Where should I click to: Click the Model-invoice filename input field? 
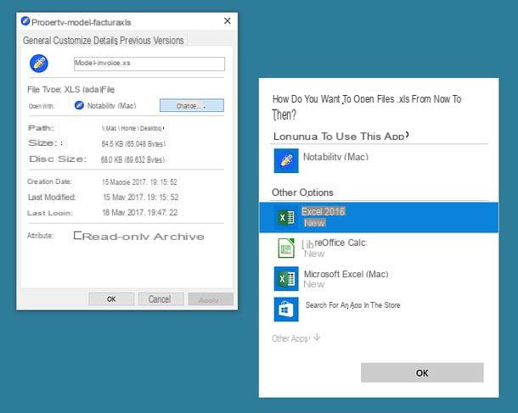pyautogui.click(x=149, y=64)
